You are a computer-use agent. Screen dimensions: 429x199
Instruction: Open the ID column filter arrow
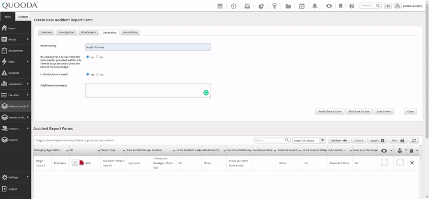tap(99, 150)
